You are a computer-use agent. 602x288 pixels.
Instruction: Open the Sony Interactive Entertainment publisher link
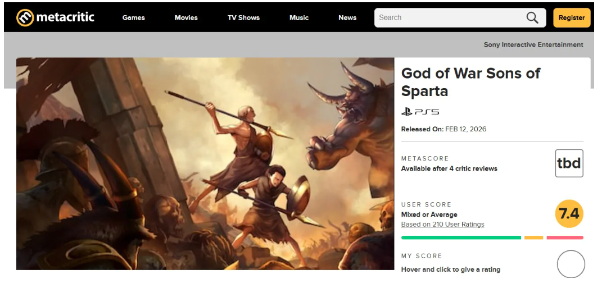tap(533, 45)
